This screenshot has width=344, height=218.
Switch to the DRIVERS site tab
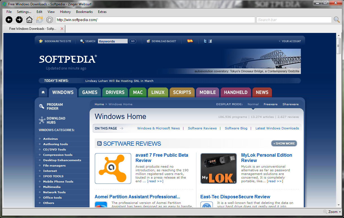point(115,92)
